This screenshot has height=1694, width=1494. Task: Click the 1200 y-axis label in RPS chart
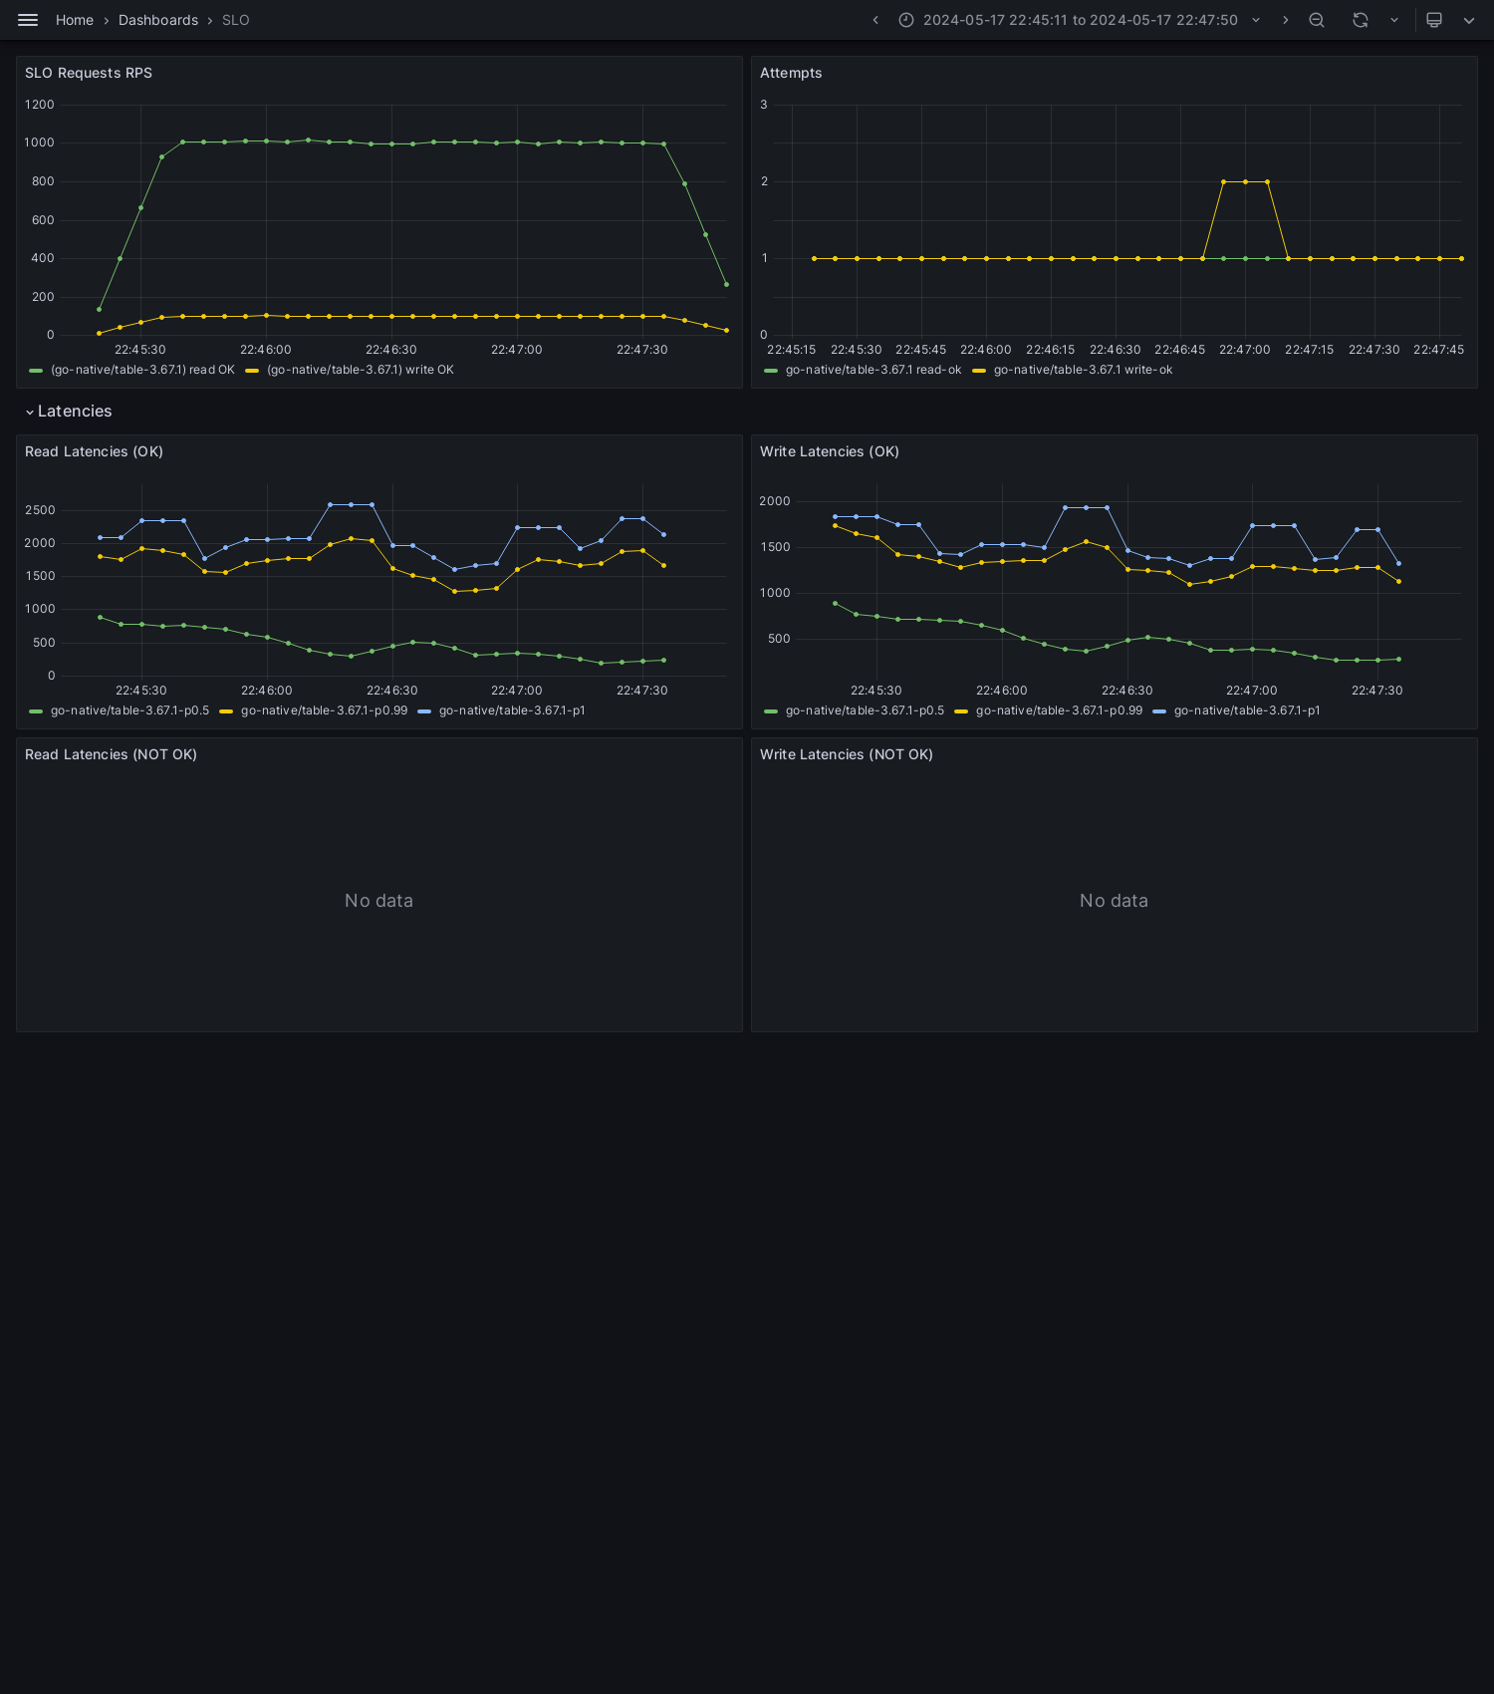[39, 105]
